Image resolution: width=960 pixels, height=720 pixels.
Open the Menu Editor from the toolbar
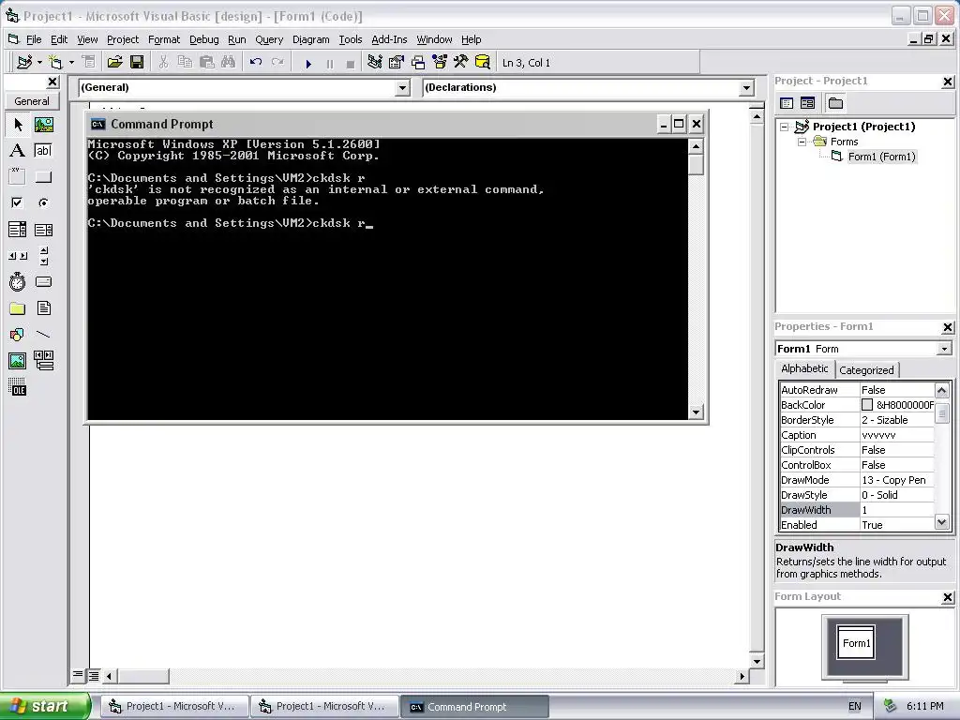89,63
